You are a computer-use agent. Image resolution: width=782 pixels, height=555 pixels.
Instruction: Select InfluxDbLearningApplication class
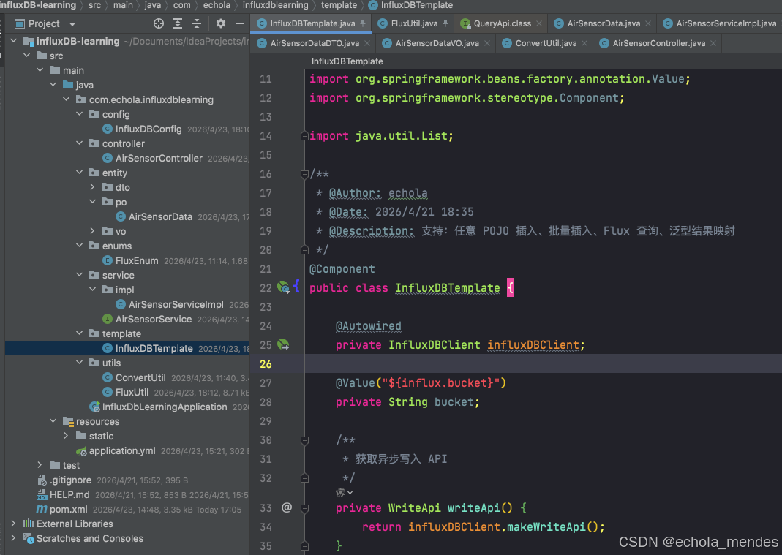pyautogui.click(x=164, y=407)
